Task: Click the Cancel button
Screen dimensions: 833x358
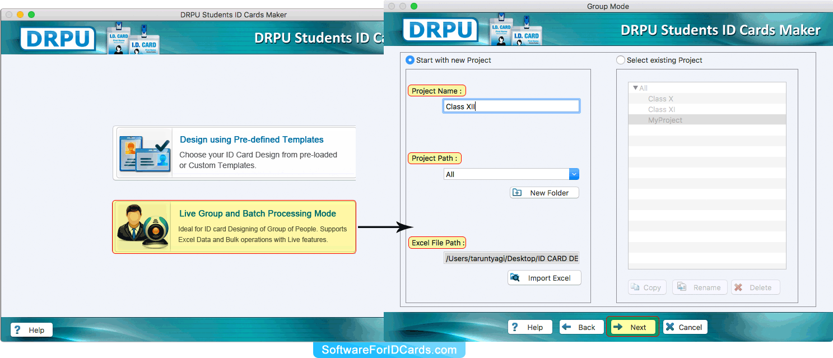Action: tap(685, 327)
